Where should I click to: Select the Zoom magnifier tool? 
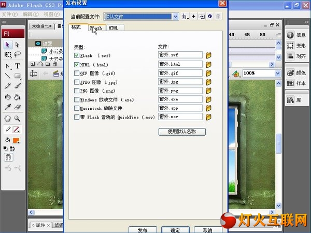click(x=18, y=119)
